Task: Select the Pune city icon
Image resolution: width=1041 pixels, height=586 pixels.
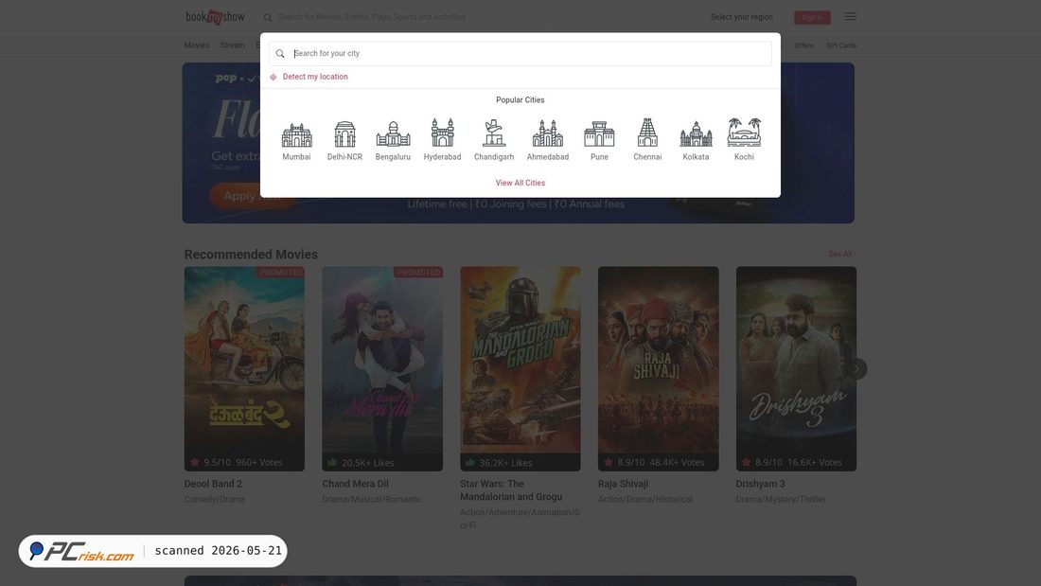Action: coord(599,134)
